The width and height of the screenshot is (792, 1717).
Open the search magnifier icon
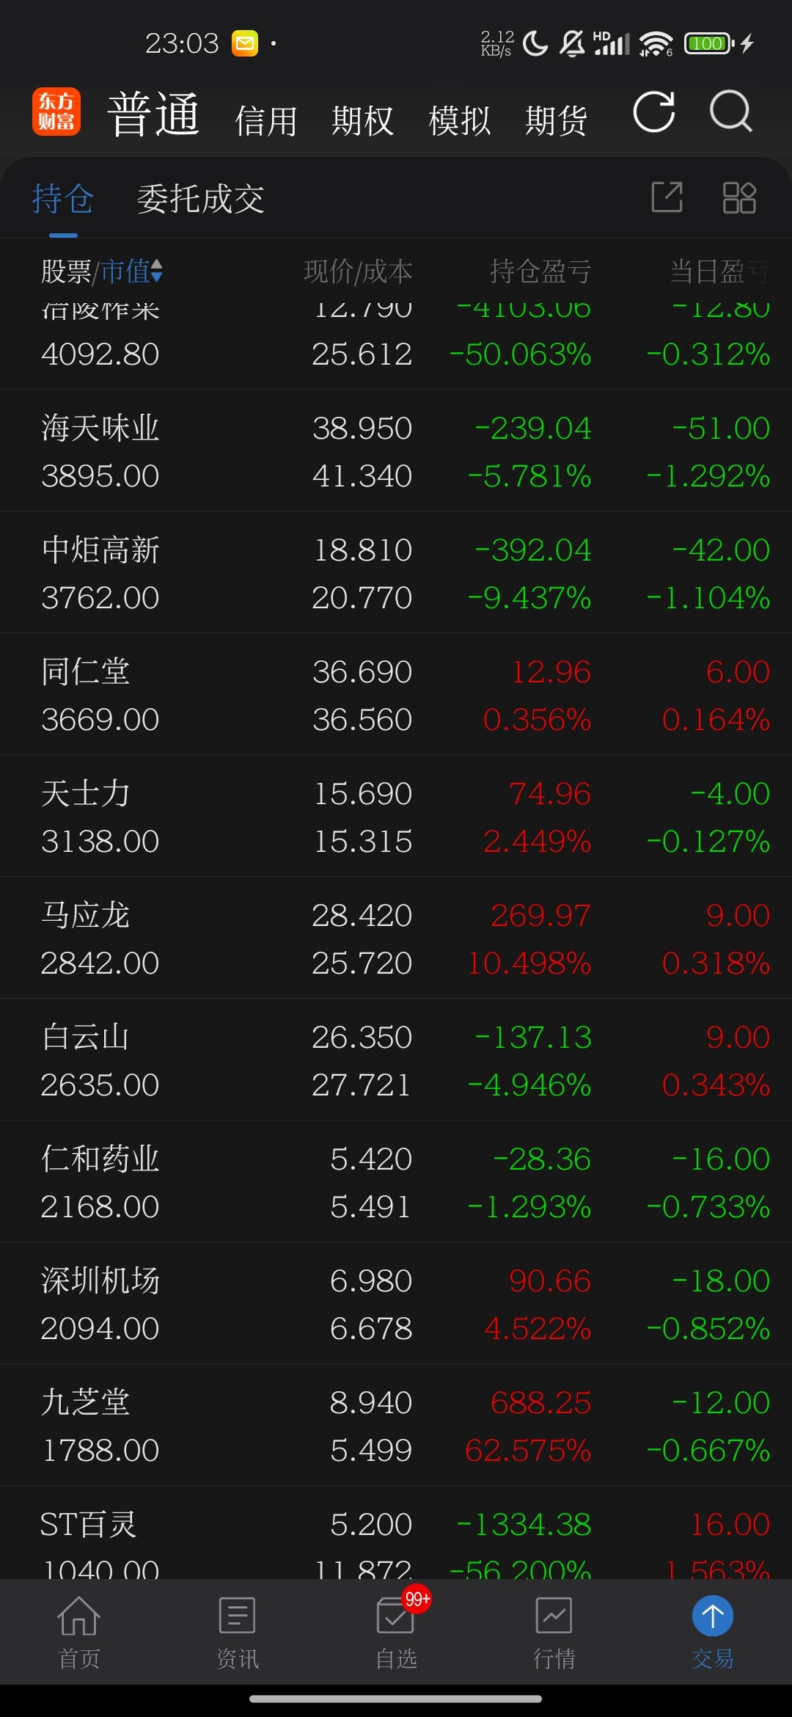coord(731,112)
